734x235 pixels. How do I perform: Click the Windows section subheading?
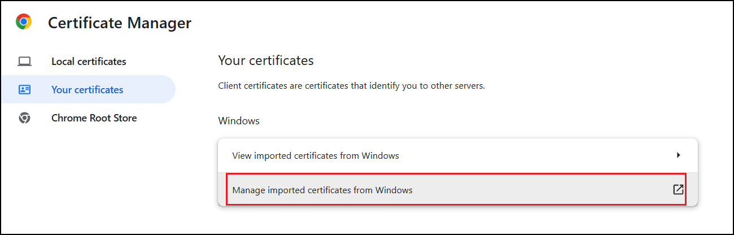pyautogui.click(x=239, y=121)
